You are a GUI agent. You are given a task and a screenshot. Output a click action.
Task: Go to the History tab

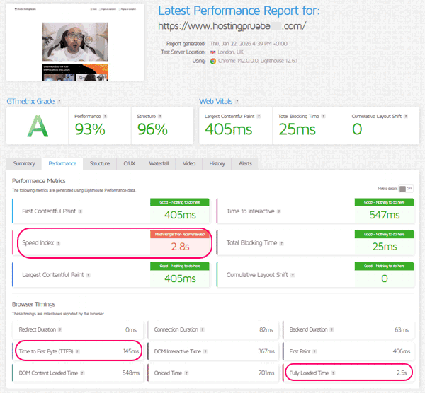[x=217, y=163]
